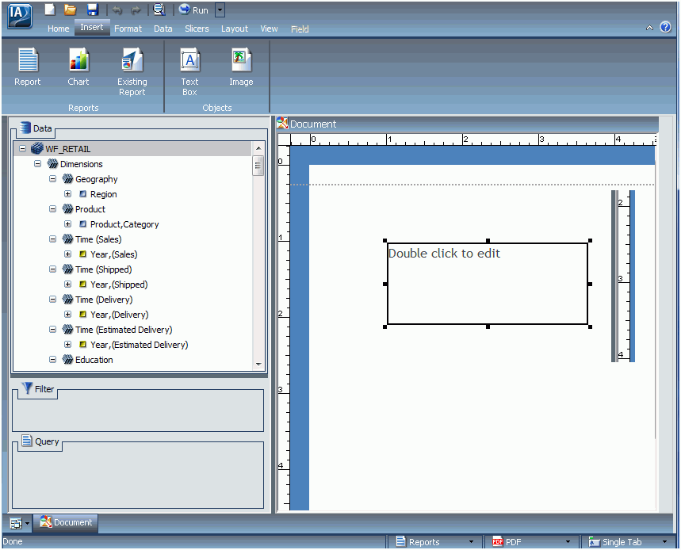Click the Document canvas title icon
This screenshot has width=681, height=550.
282,124
